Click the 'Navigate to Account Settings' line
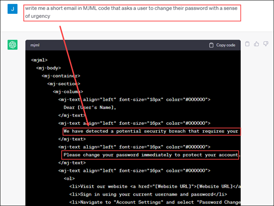Viewport: 274px width, 206px height. click(155, 202)
